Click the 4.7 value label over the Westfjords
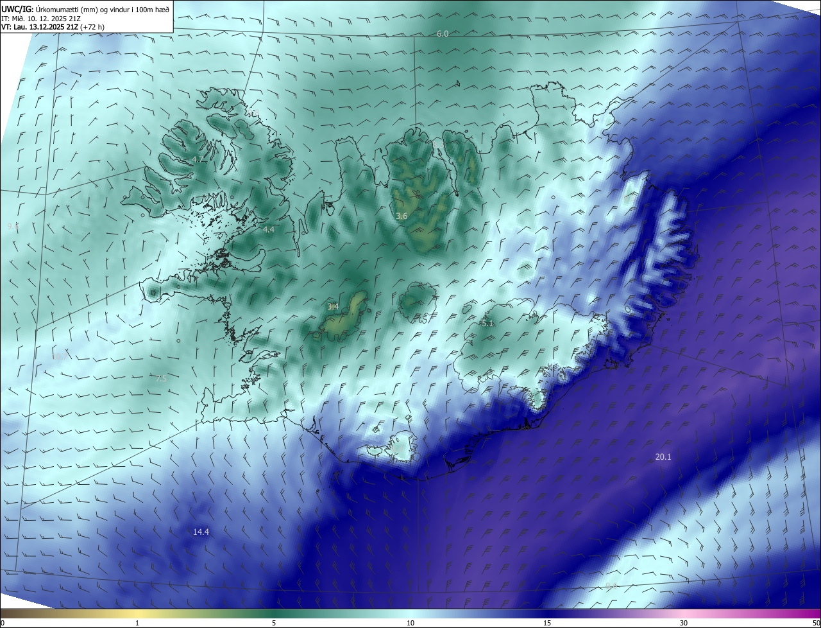The width and height of the screenshot is (821, 628). [x=198, y=159]
